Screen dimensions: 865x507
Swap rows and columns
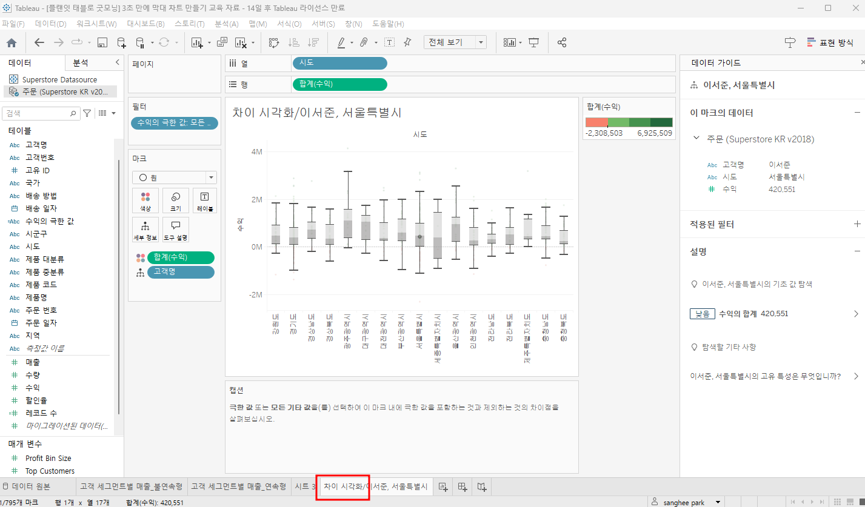click(273, 42)
